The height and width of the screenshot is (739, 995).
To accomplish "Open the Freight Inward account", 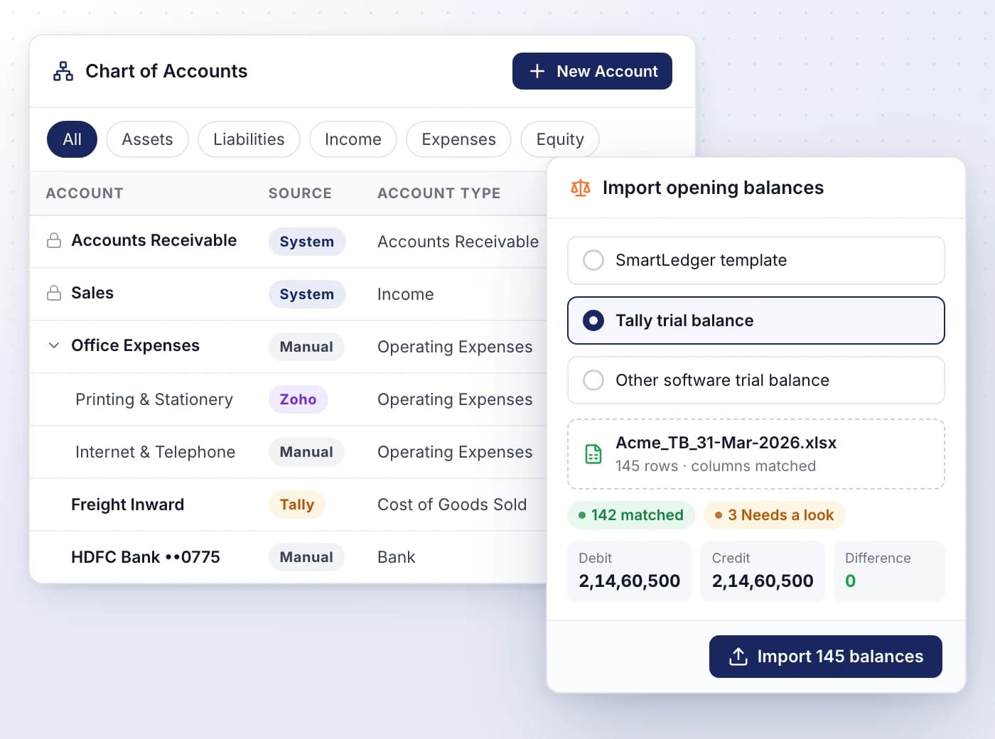I will click(127, 505).
